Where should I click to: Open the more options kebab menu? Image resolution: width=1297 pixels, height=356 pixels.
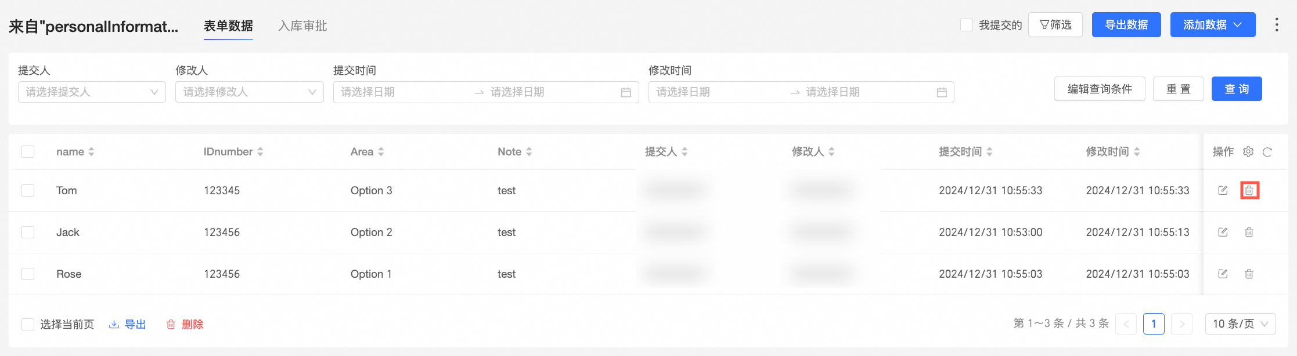click(x=1277, y=24)
